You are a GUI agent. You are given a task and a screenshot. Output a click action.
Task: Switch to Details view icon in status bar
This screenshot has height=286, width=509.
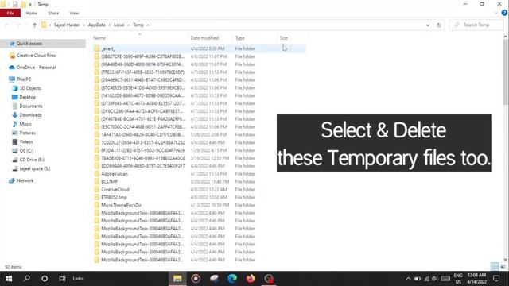[495, 267]
